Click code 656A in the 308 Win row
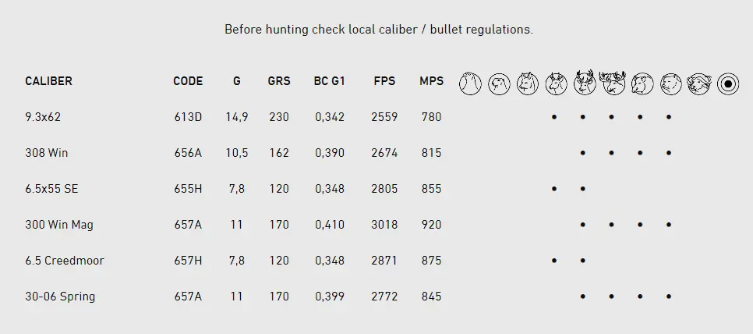The width and height of the screenshot is (753, 334). 188,153
